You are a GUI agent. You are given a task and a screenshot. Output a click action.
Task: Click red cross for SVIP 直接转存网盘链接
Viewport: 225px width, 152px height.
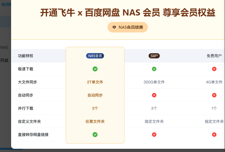coord(154,134)
